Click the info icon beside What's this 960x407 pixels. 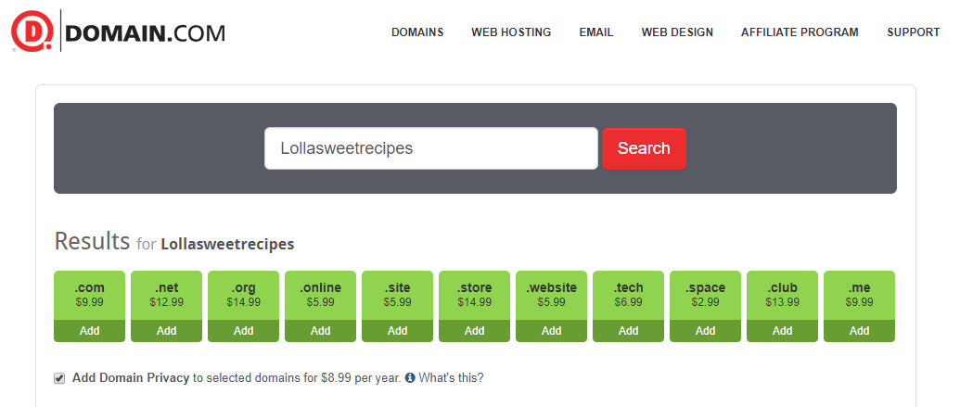[x=410, y=378]
